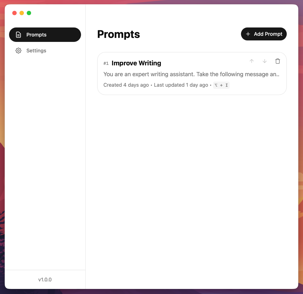The image size is (303, 294).
Task: Click the Add Prompt button text
Action: click(x=268, y=34)
